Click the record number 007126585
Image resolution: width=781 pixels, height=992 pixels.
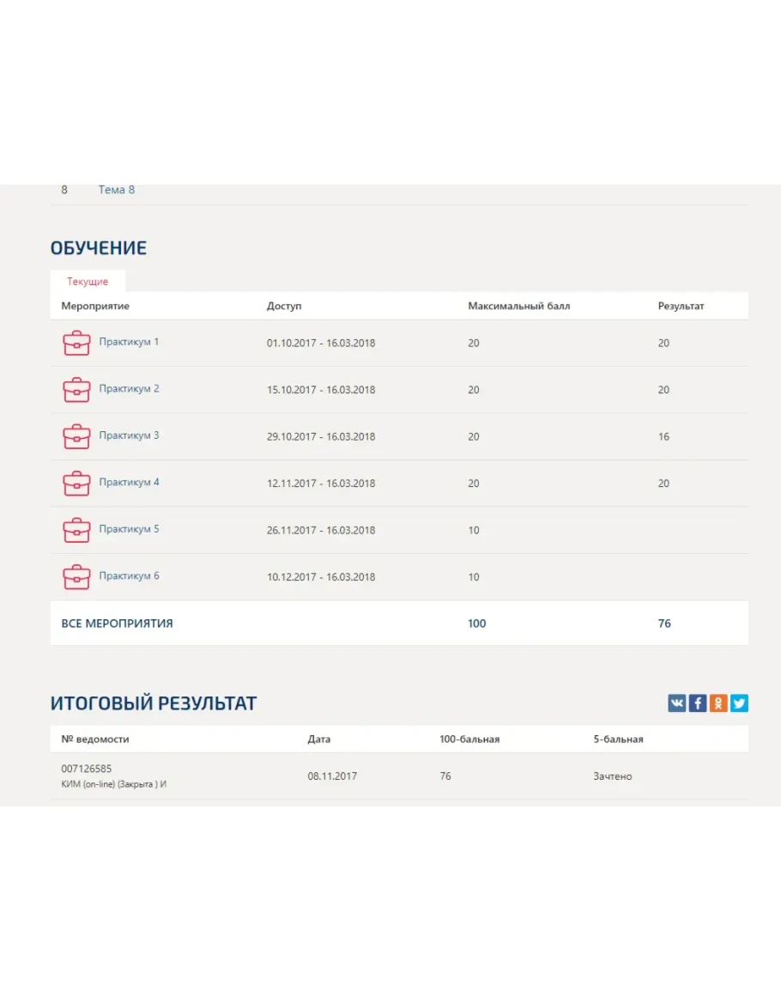click(87, 769)
